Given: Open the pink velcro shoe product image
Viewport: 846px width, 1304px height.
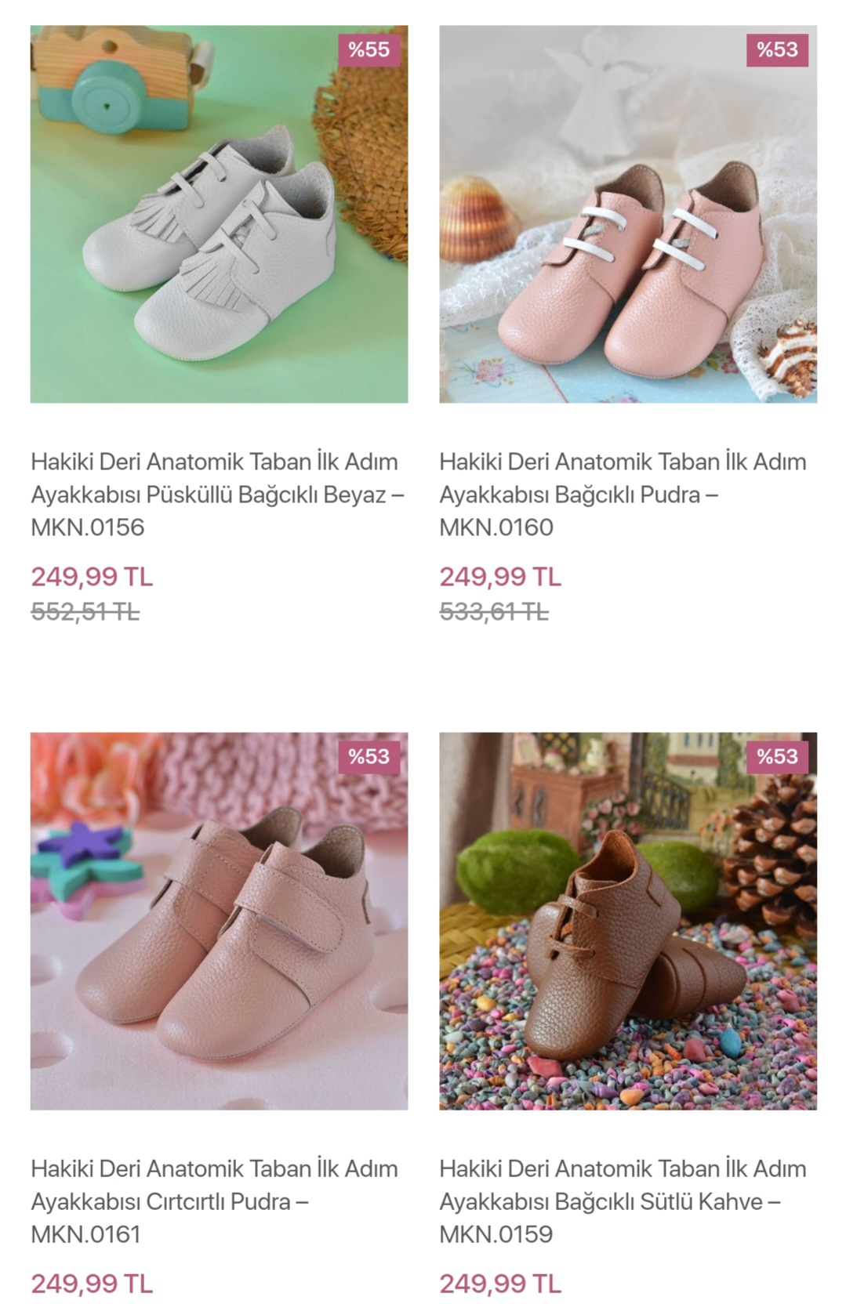Looking at the screenshot, I should 219,921.
